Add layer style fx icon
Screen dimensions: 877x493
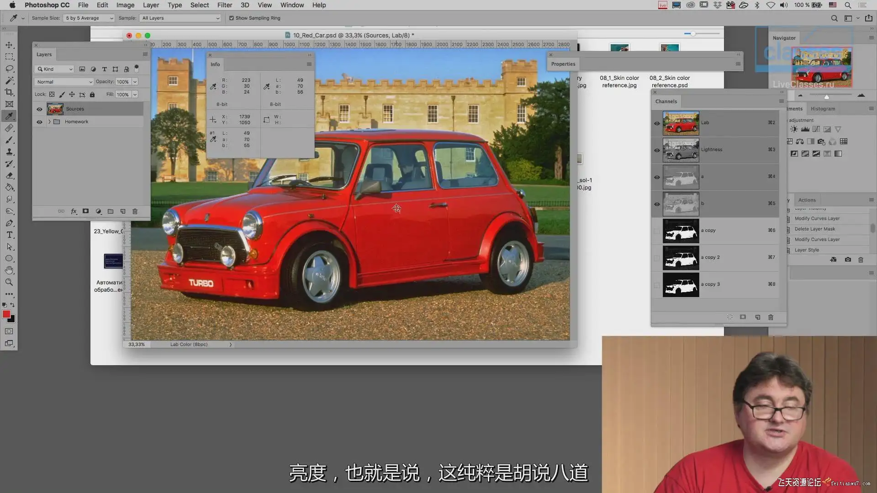[74, 211]
